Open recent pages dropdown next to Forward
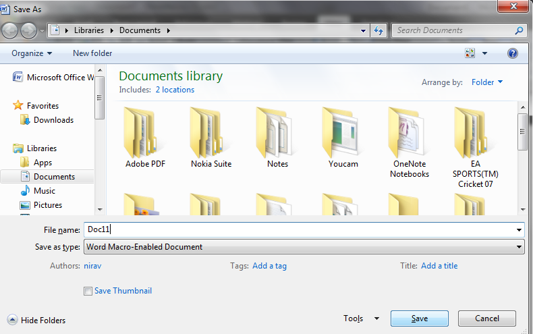 [x=42, y=30]
